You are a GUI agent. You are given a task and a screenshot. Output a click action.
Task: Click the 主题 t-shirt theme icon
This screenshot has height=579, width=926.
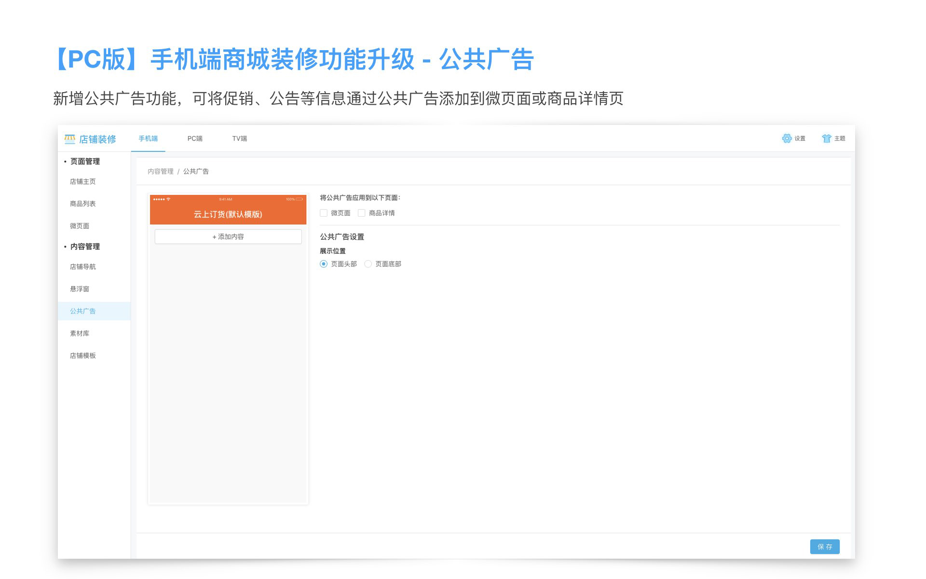(827, 138)
